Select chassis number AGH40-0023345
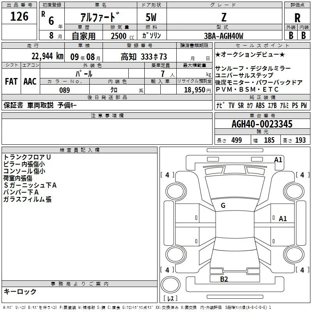 262,124
